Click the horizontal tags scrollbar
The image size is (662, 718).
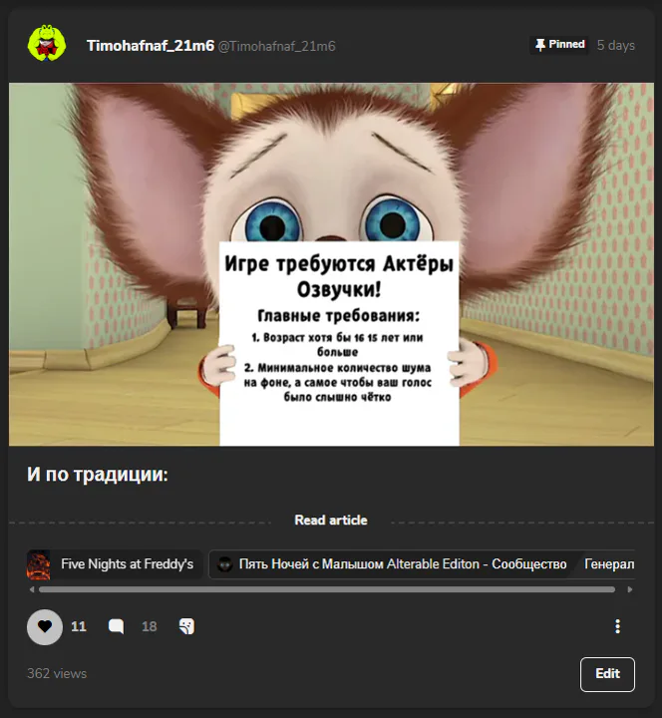(327, 589)
